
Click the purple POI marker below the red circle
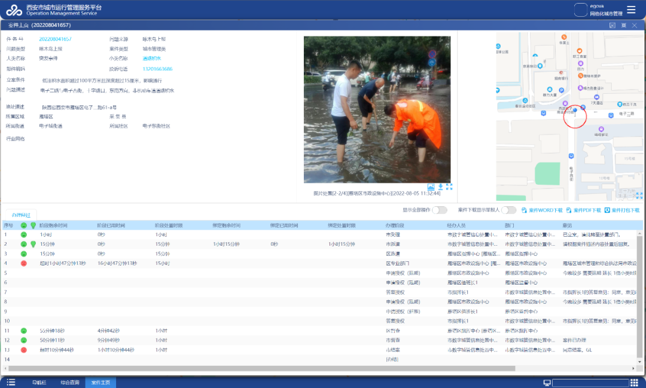tap(601, 129)
